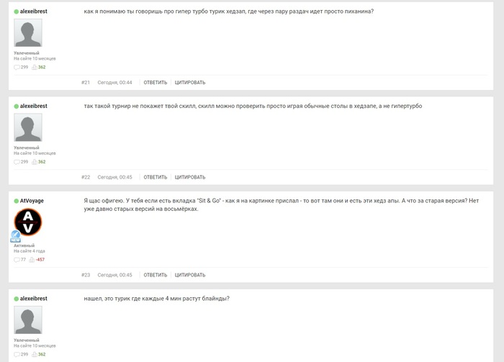Quote AtVoyage post #23
Viewport: 504px width, 362px height.
point(190,275)
